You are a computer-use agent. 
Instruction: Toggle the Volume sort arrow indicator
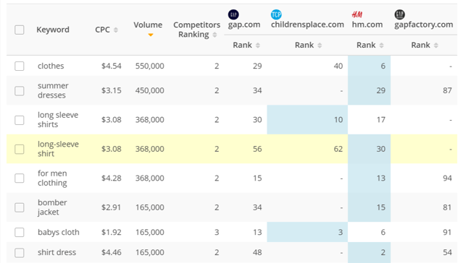click(151, 35)
